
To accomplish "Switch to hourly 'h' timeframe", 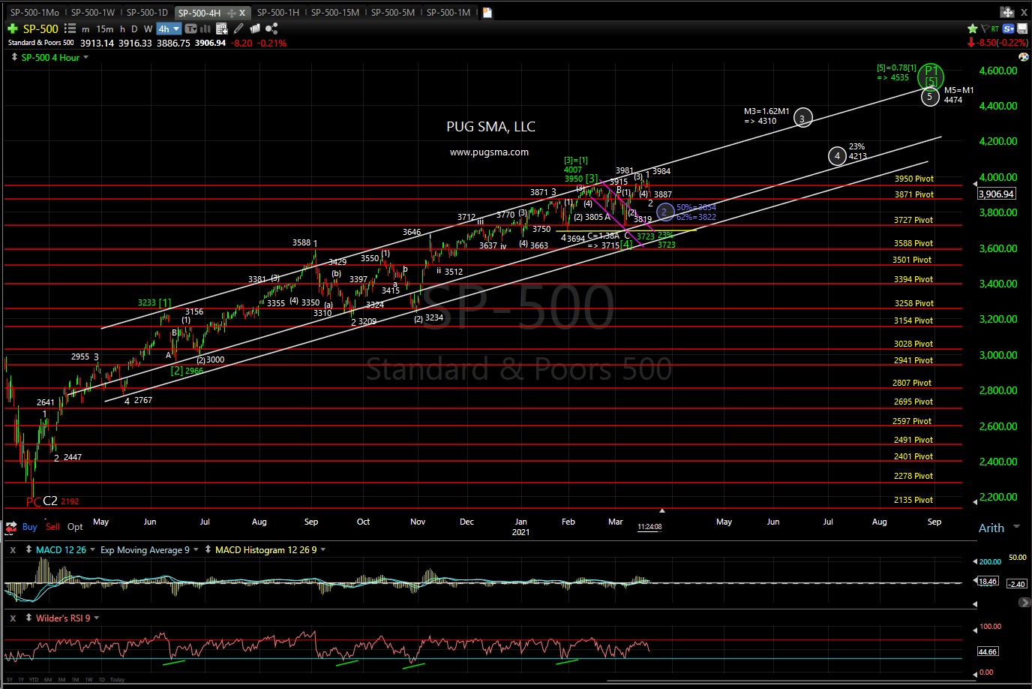I will [123, 29].
